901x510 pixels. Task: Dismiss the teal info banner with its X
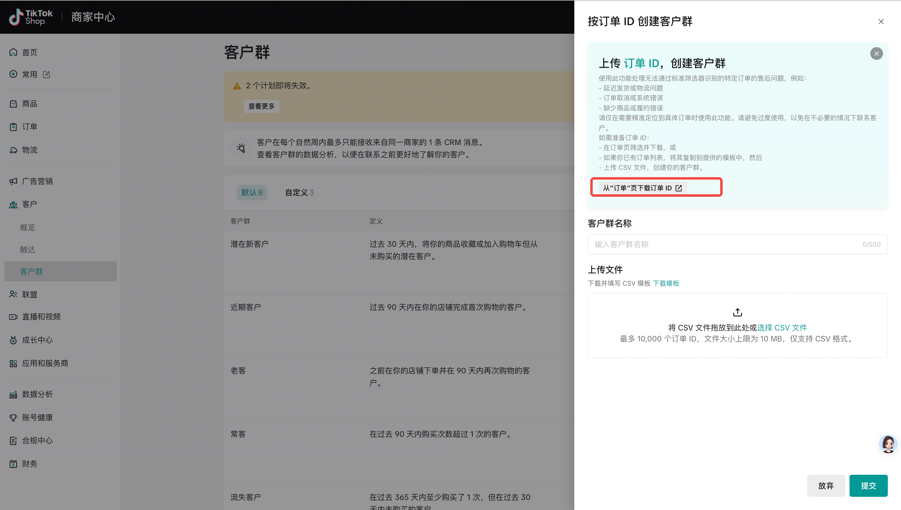(876, 54)
